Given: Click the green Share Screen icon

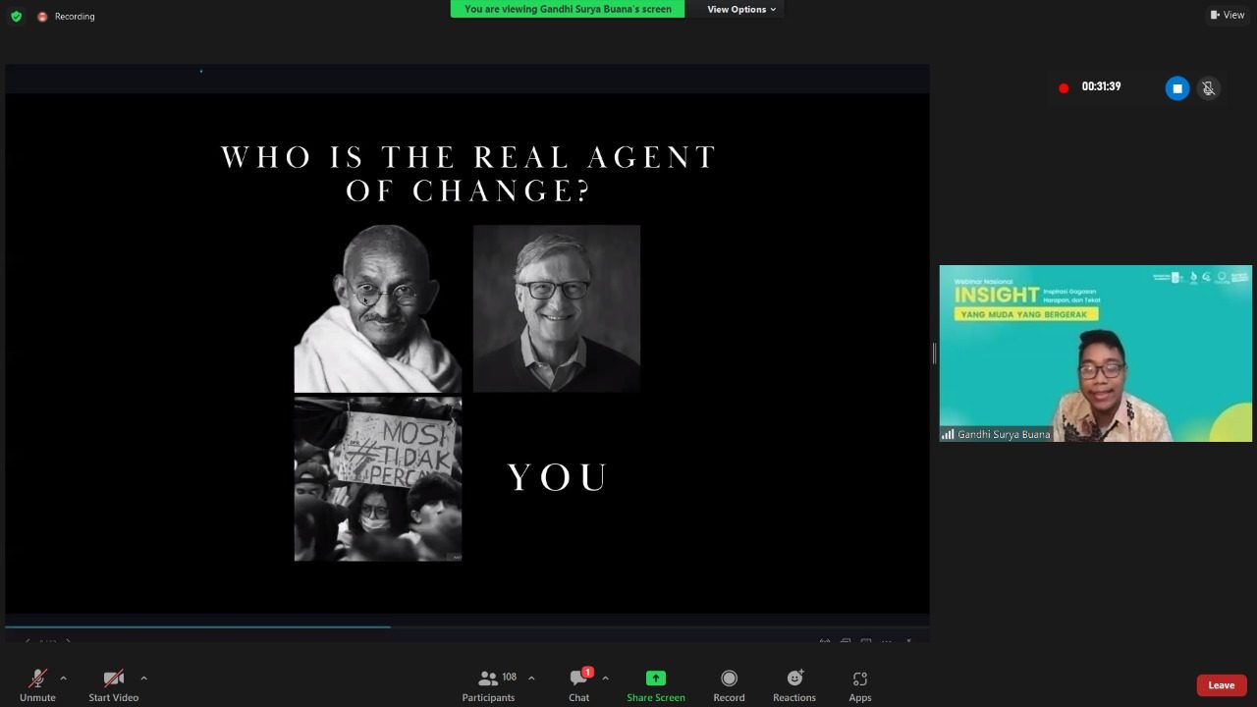Looking at the screenshot, I should [655, 678].
